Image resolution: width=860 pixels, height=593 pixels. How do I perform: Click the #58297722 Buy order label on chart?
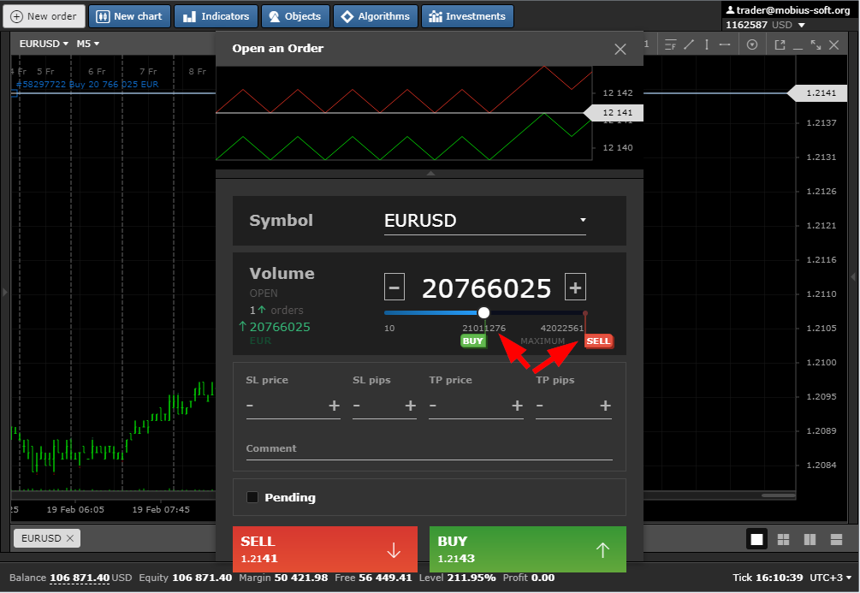(87, 85)
